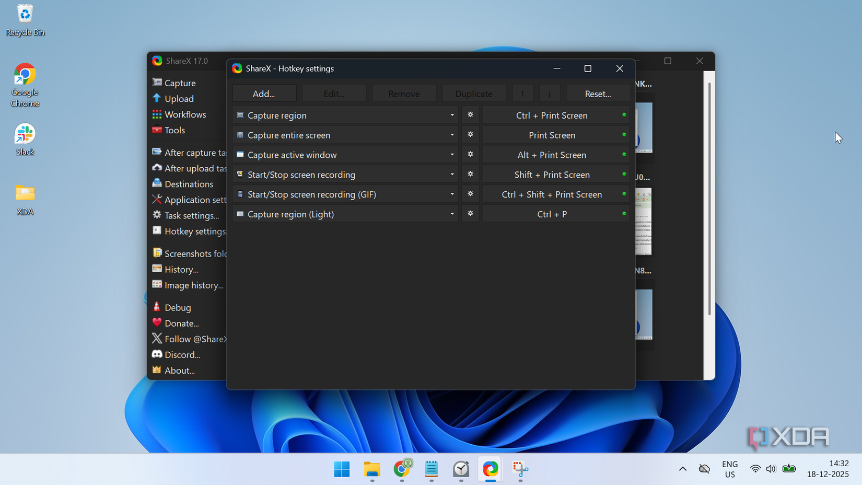Open settings gear for Capture active window
This screenshot has height=485, width=862.
coord(470,155)
